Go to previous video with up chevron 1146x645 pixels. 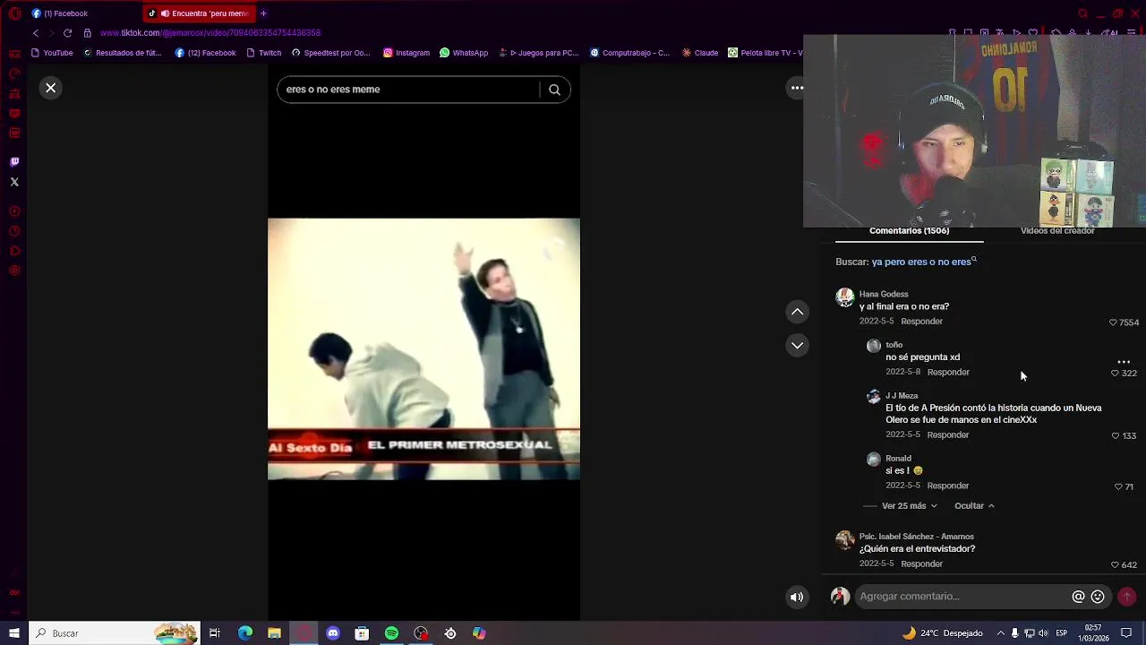797,312
